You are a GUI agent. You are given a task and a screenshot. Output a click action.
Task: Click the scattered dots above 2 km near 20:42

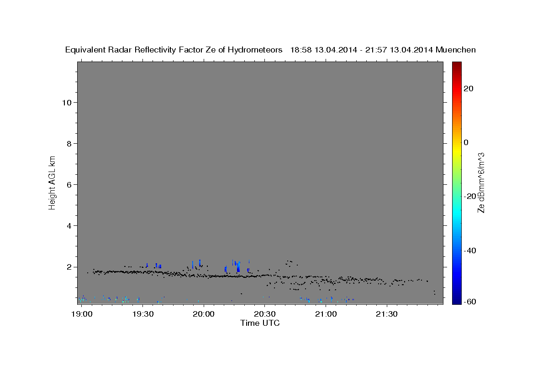pyautogui.click(x=291, y=263)
